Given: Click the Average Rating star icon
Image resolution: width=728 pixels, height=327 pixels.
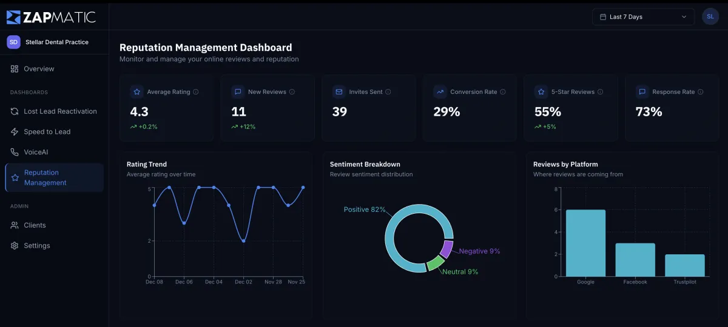Looking at the screenshot, I should point(136,92).
